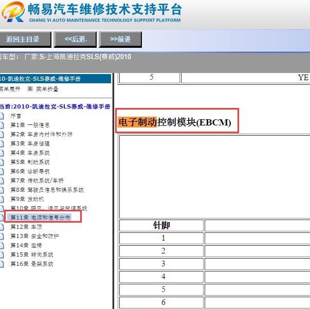Select pin 6 cell in EBCM table
The width and height of the screenshot is (310, 309).
(161, 302)
